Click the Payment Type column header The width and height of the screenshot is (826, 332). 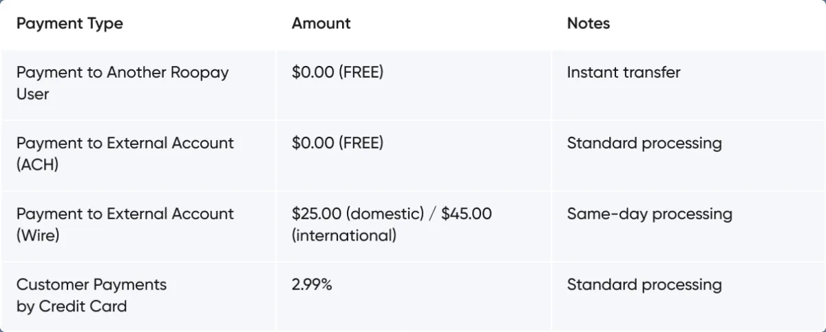pos(70,23)
